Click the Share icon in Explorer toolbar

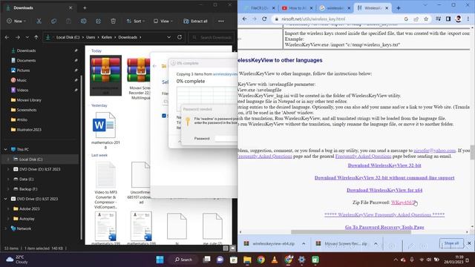coord(98,22)
